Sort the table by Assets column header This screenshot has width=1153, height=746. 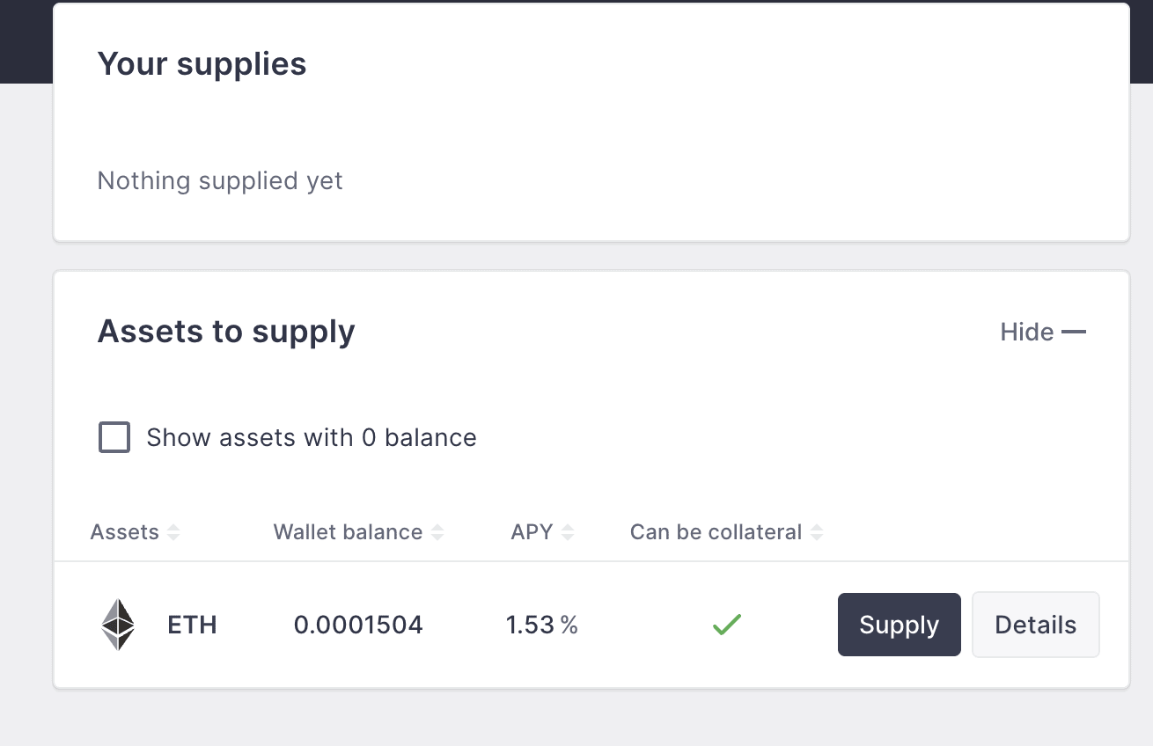point(124,532)
